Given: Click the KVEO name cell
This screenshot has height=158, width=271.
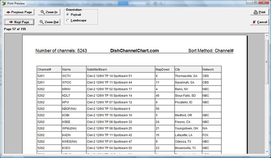Looking at the screenshot, I should tap(74, 148).
